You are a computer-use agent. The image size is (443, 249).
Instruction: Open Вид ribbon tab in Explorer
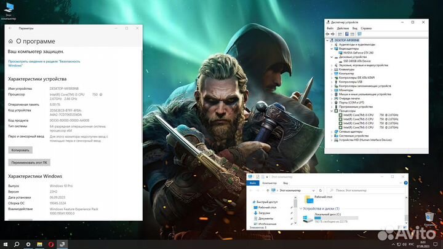click(285, 183)
